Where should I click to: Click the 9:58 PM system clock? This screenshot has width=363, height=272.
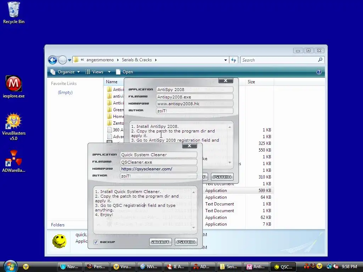(349, 266)
